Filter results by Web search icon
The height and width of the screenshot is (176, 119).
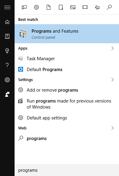109,7
